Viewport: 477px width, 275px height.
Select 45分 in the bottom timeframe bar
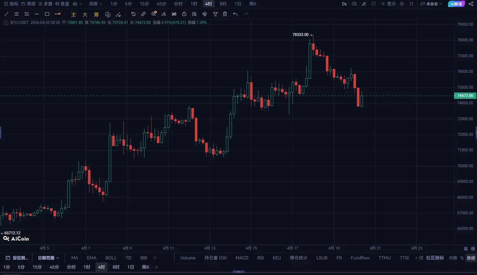click(54, 267)
